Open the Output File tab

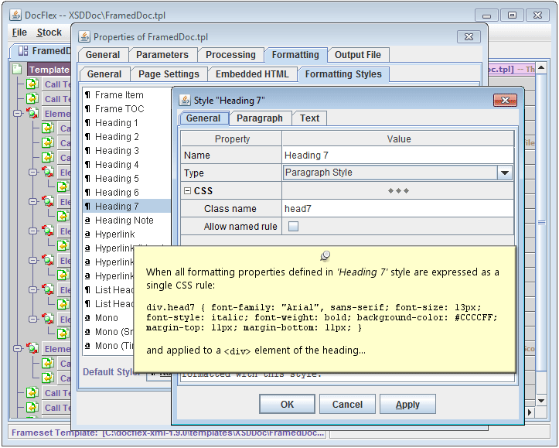click(357, 55)
